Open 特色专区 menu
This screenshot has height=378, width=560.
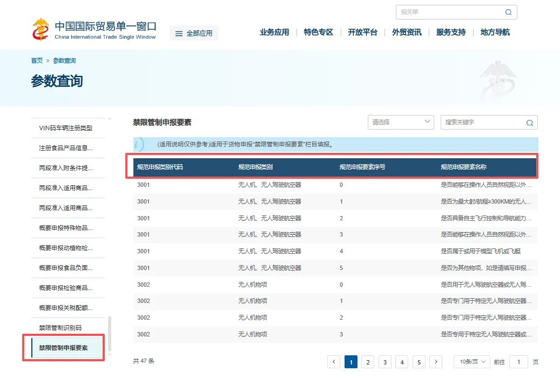pos(318,32)
